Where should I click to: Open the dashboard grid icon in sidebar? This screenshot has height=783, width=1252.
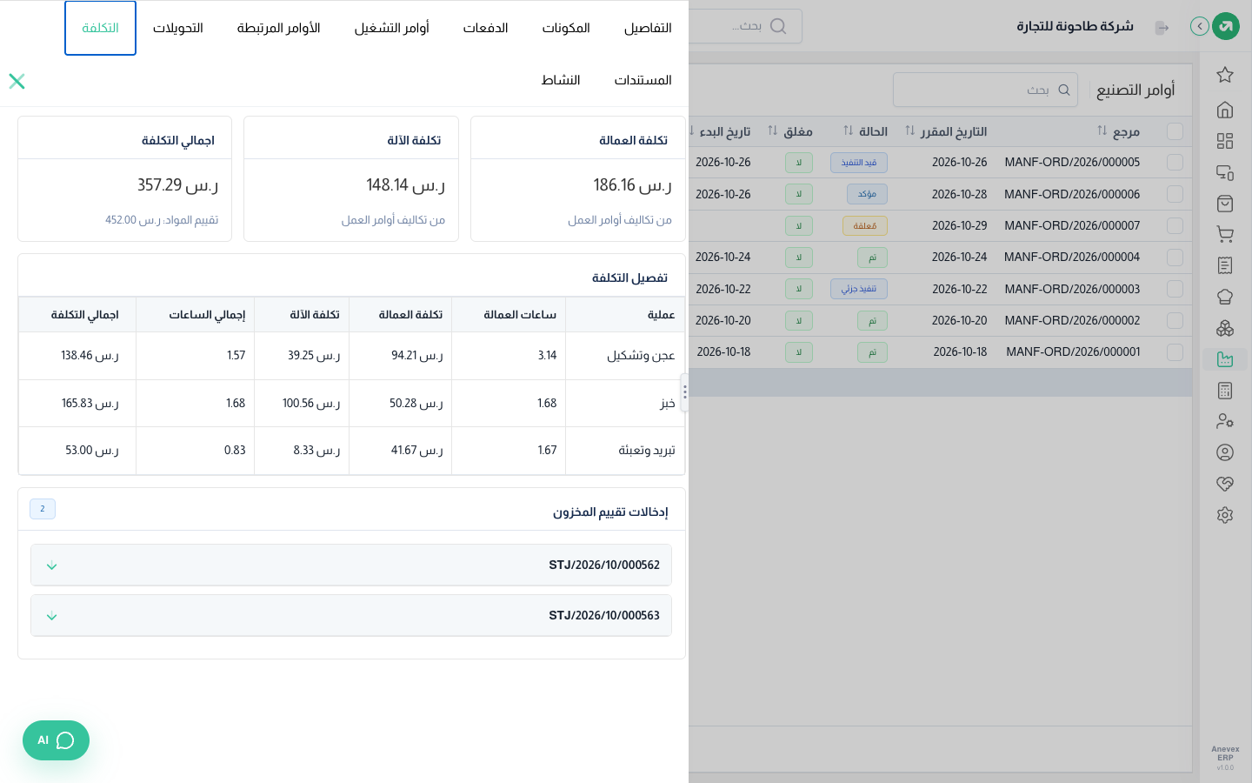coord(1225,141)
